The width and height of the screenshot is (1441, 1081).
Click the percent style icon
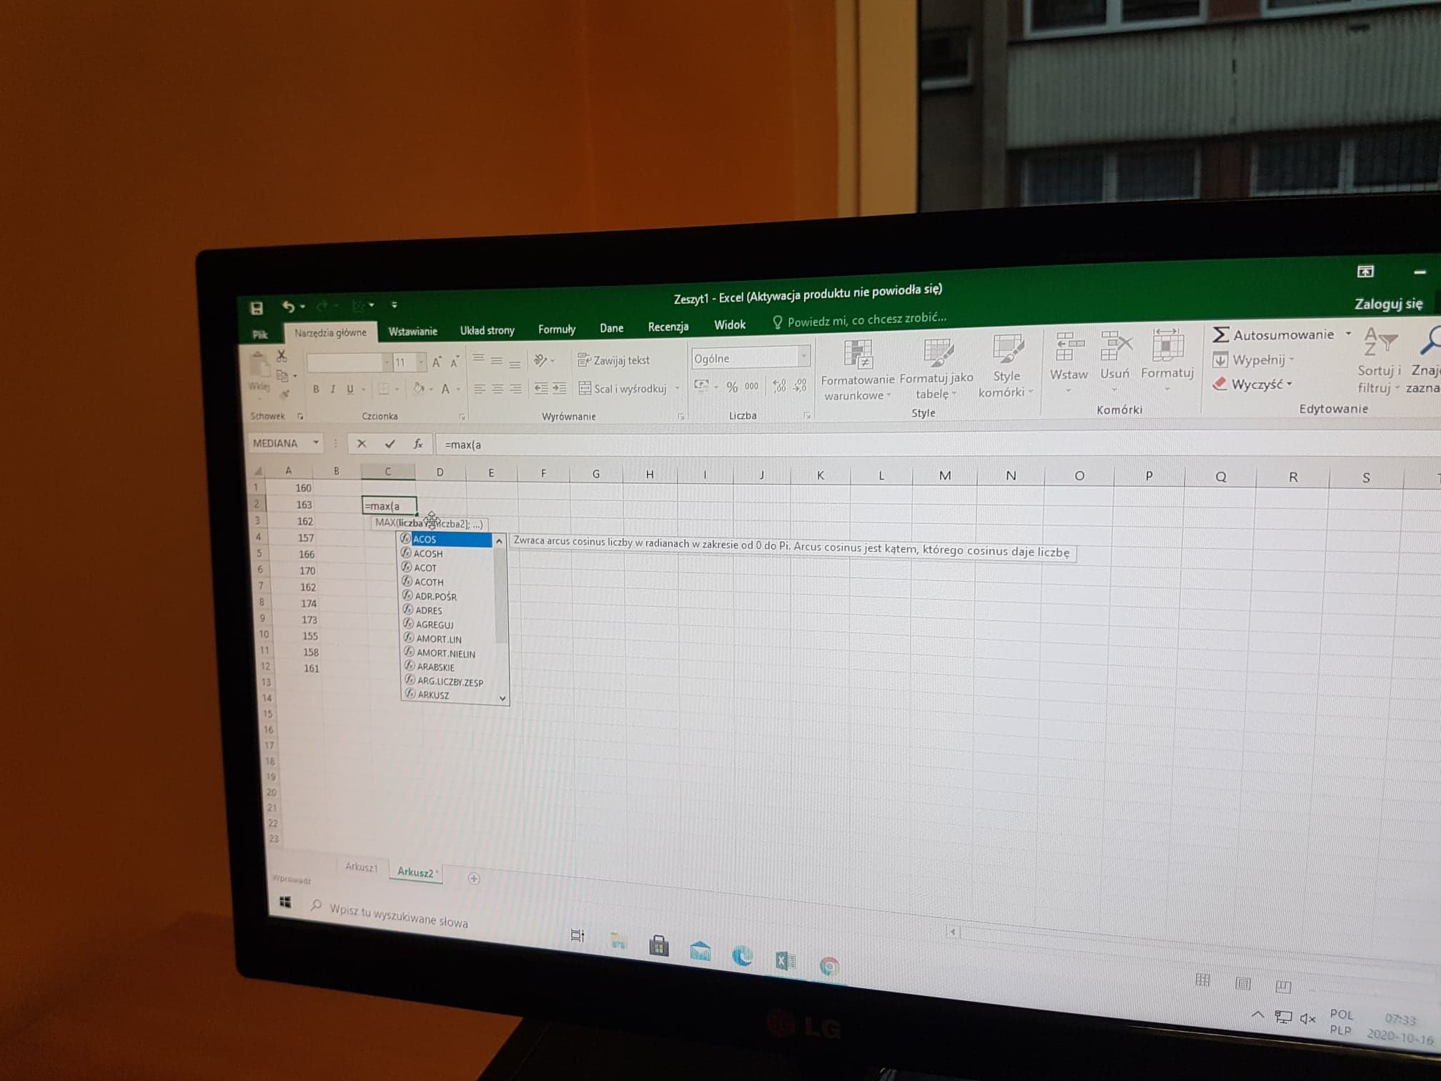tap(732, 387)
